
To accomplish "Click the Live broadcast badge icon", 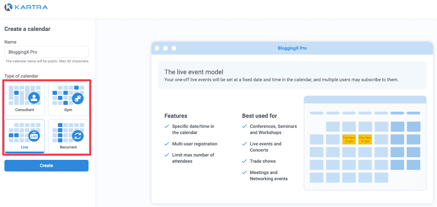I will (34, 136).
